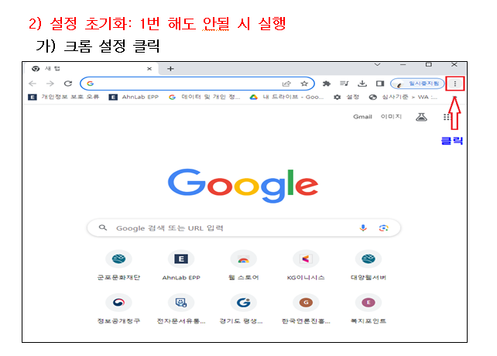Open the Extensions puzzle icon
This screenshot has width=497, height=356.
(327, 84)
